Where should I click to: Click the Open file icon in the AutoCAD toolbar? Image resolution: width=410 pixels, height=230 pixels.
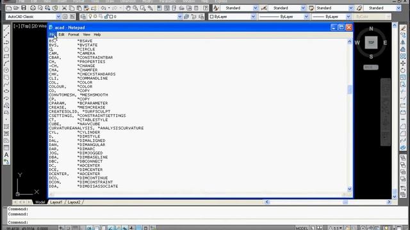tap(16, 8)
